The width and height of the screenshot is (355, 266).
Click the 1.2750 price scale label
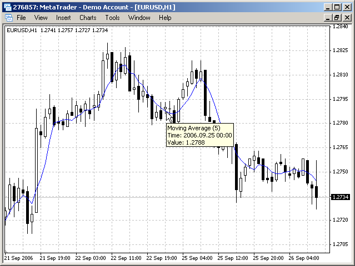[x=341, y=172]
